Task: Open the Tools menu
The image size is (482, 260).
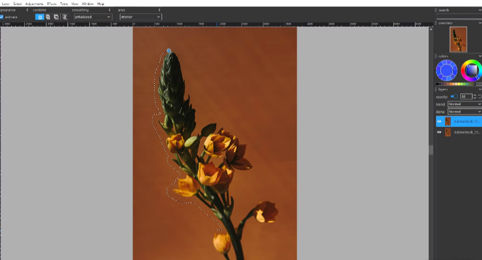Action: point(64,4)
